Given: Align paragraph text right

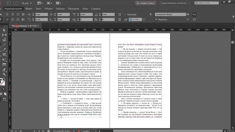Looking at the screenshot, I should (x=18, y=14).
